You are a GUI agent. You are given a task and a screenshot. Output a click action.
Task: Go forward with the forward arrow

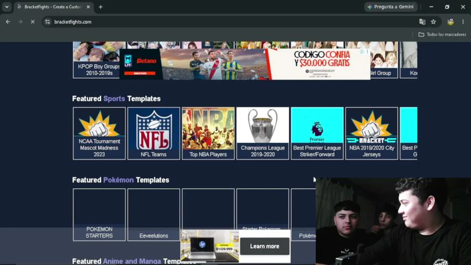click(x=20, y=22)
